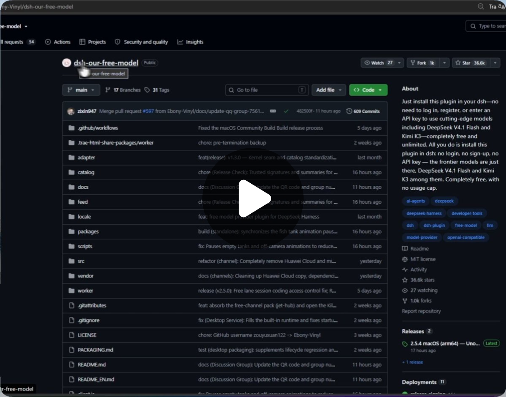Click the file icon beside .gitignore

[x=71, y=320]
